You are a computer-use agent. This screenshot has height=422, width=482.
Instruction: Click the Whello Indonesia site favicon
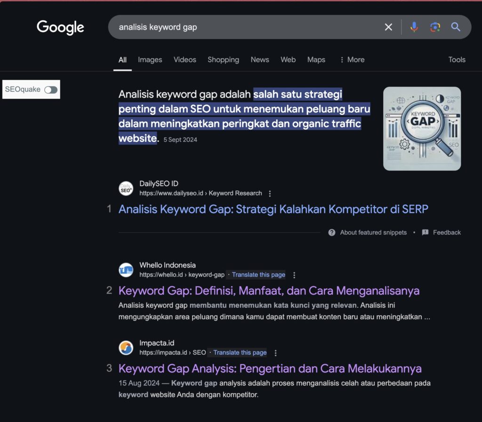coord(126,270)
